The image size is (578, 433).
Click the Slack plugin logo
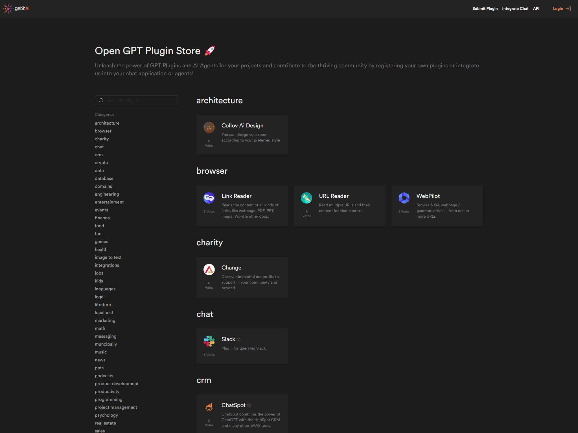[209, 341]
